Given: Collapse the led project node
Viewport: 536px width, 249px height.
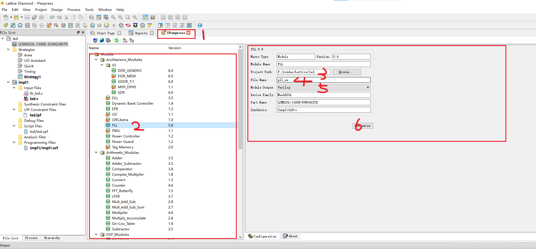Looking at the screenshot, I should [x=3, y=39].
